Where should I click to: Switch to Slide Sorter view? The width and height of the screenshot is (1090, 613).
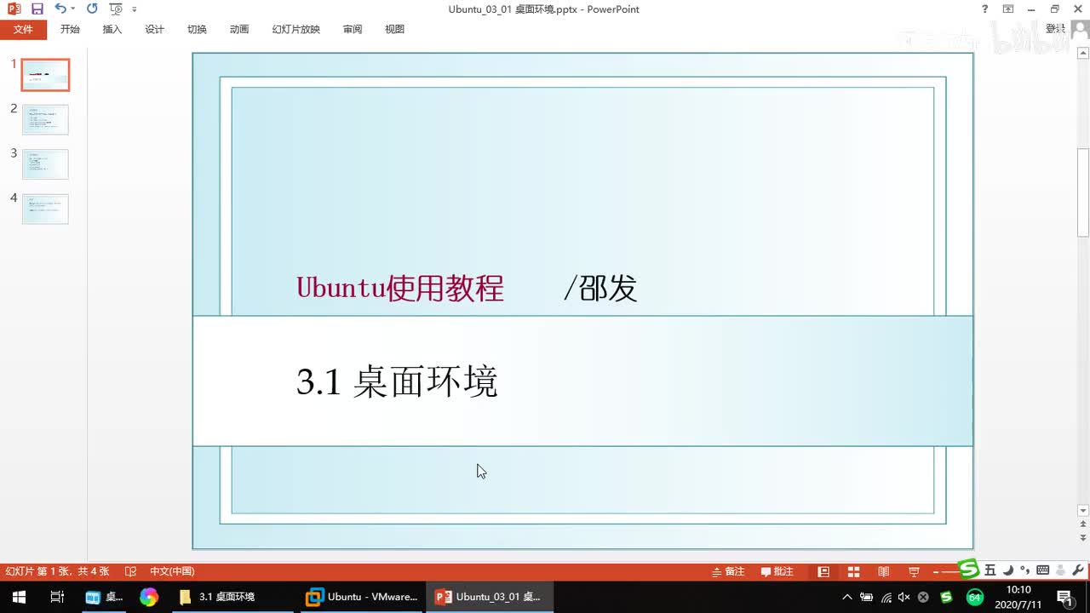853,571
